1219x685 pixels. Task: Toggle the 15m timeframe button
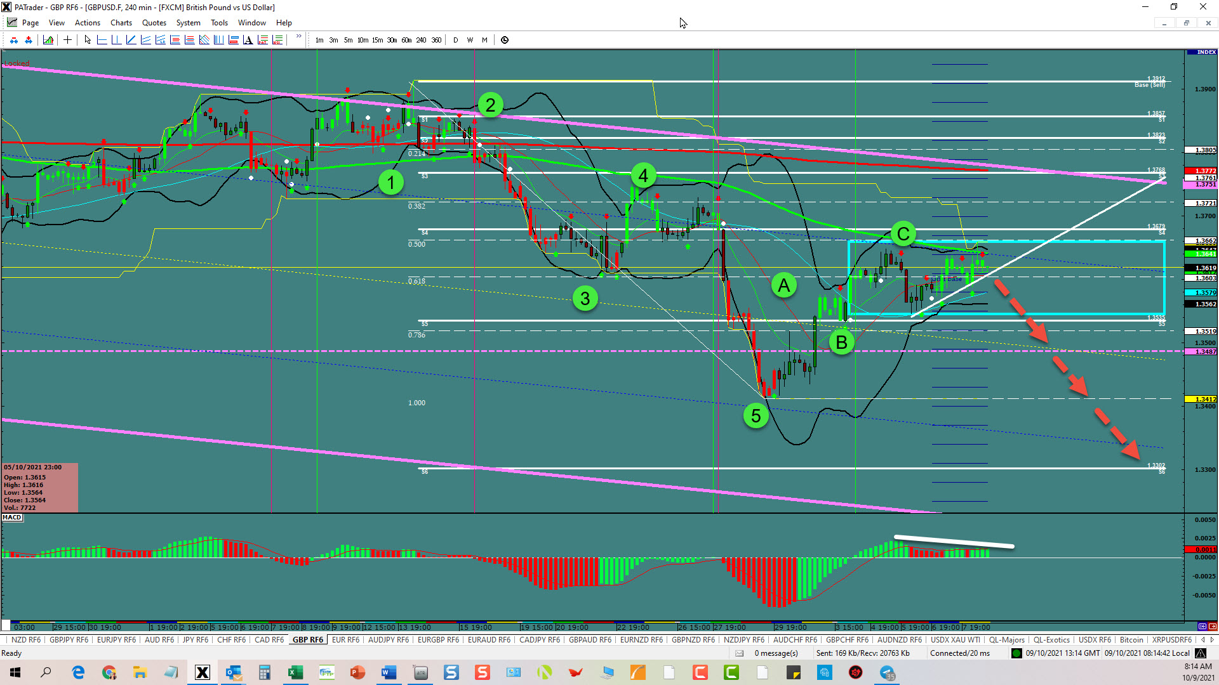(377, 40)
